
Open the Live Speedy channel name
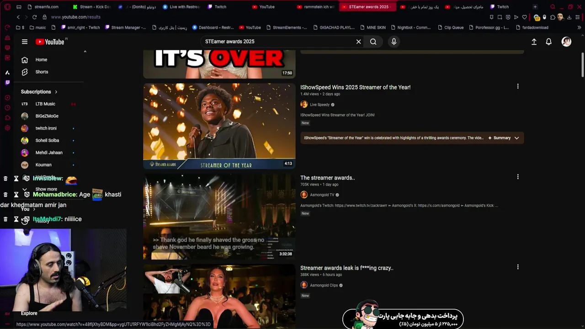click(x=319, y=105)
